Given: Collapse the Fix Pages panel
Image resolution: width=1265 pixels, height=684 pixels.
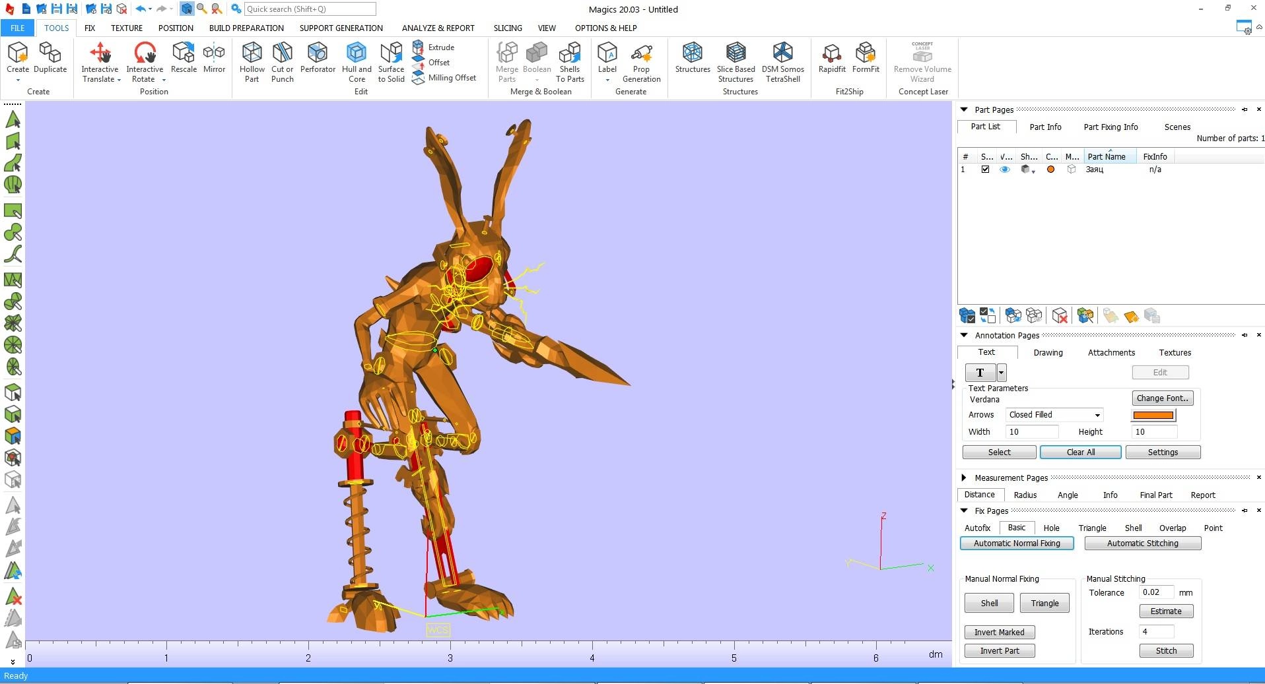Looking at the screenshot, I should coord(964,511).
